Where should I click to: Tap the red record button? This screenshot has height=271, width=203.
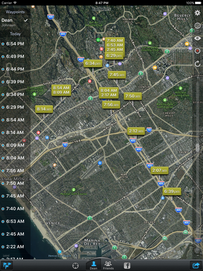click(x=197, y=51)
